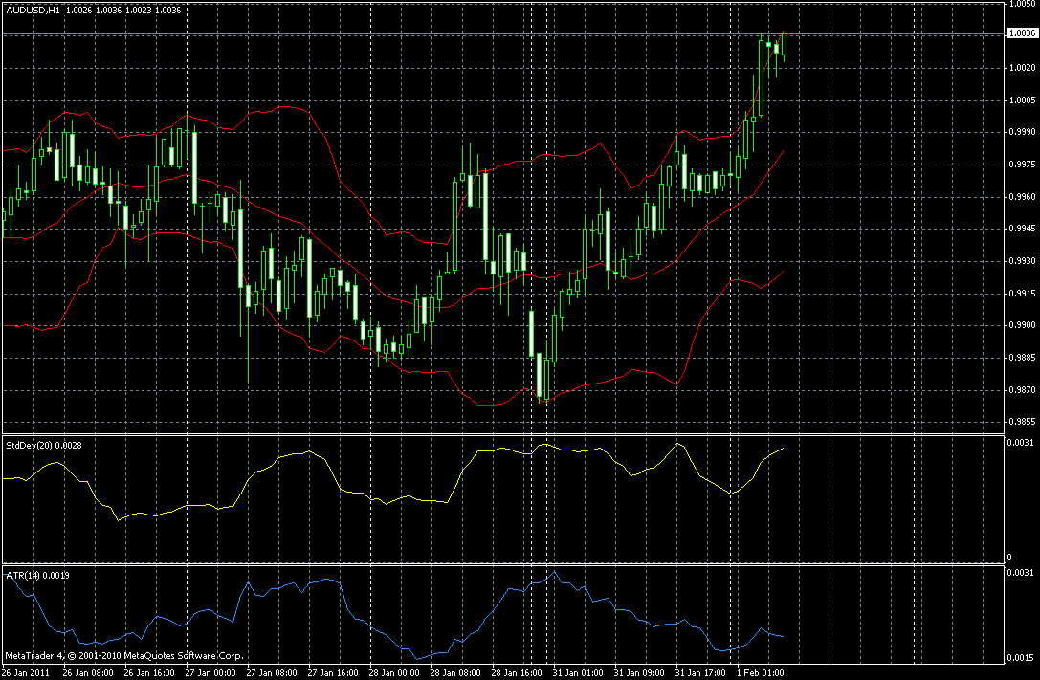Click the '1 Feb 01:00' time label
The height and width of the screenshot is (680, 1040).
[761, 673]
